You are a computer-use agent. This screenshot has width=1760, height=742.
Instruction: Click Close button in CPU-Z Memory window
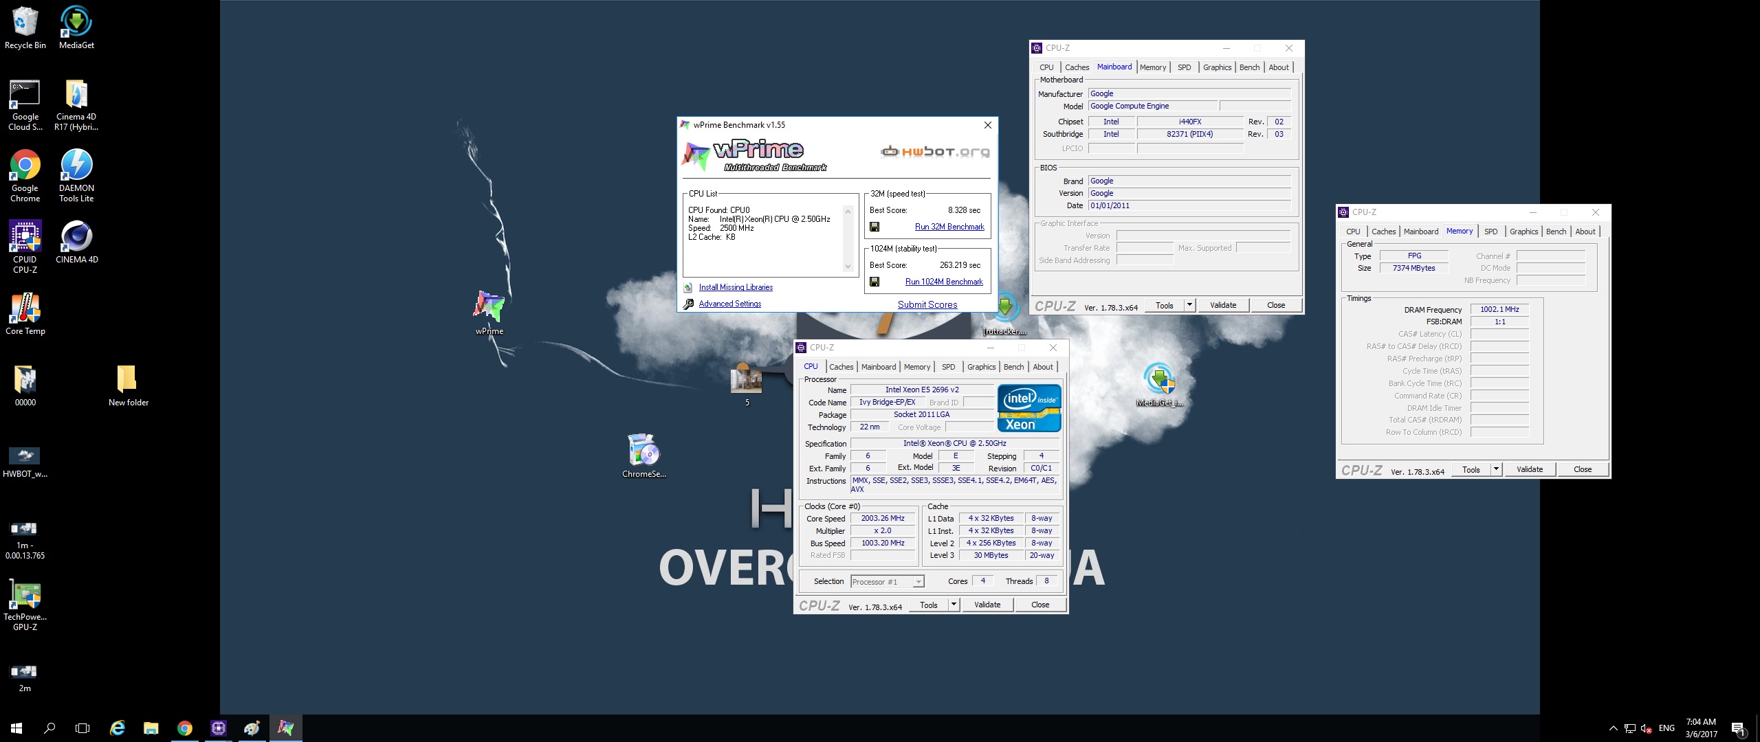[x=1583, y=469]
